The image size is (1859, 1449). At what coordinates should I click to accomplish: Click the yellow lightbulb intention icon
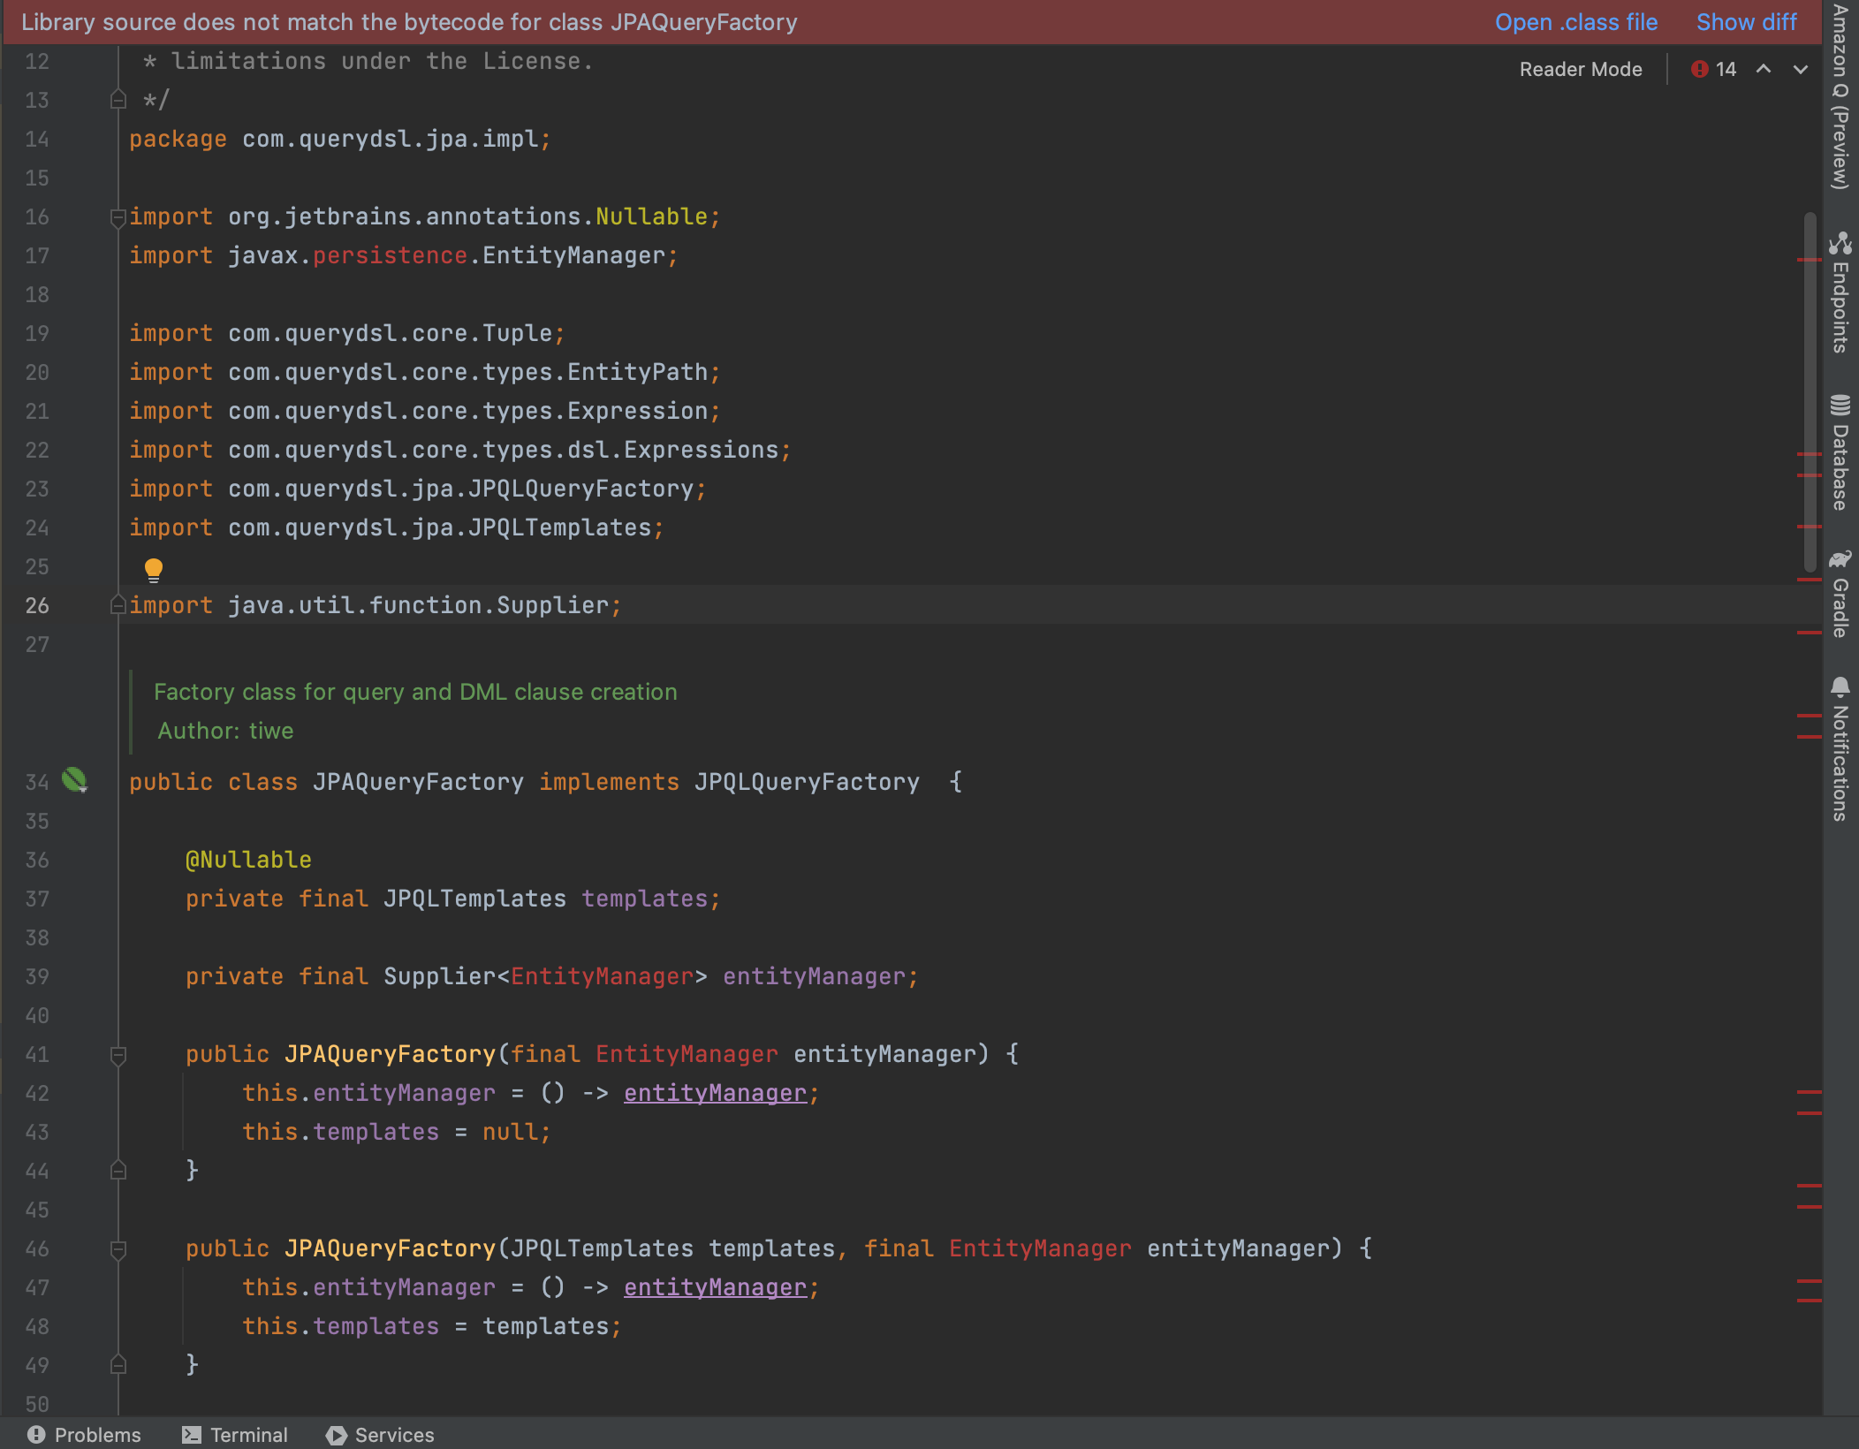click(154, 570)
